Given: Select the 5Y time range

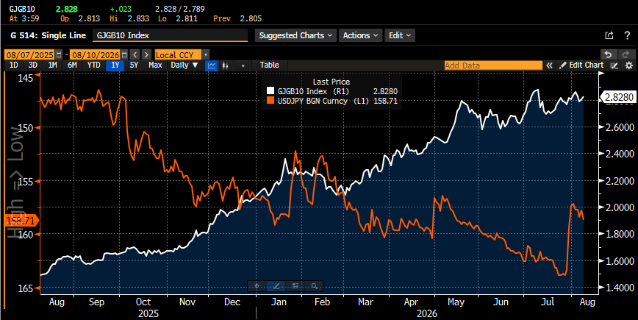Looking at the screenshot, I should tap(134, 65).
